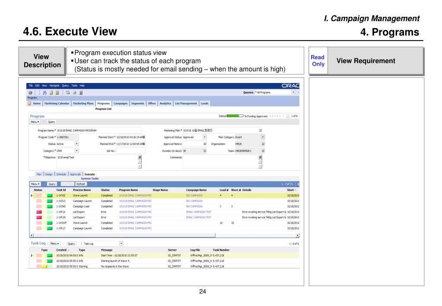
Task: Open KBJ CAMPAIGN link in row 1-1VZU3
Action: point(194,201)
